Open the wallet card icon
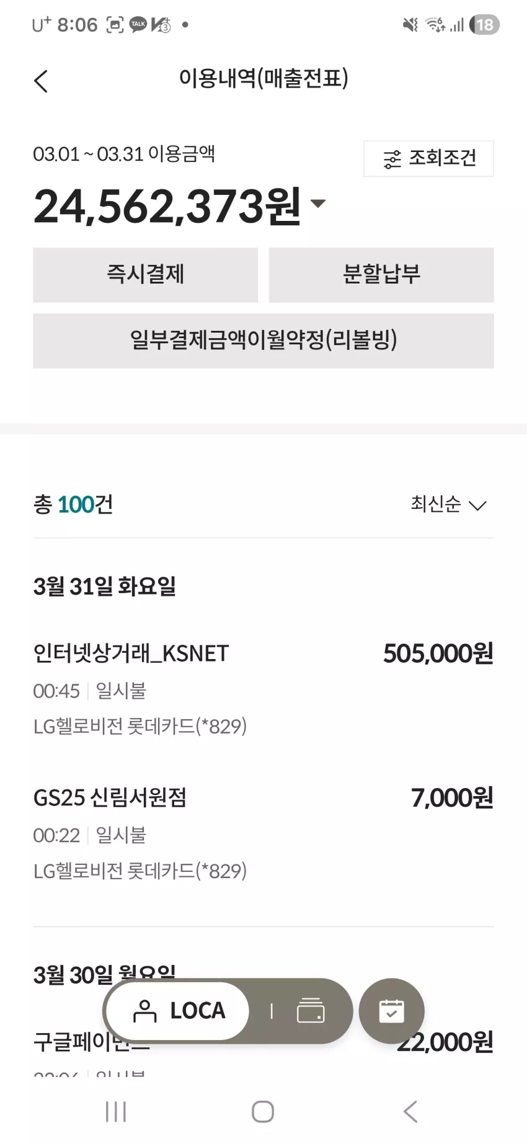 [x=311, y=1011]
